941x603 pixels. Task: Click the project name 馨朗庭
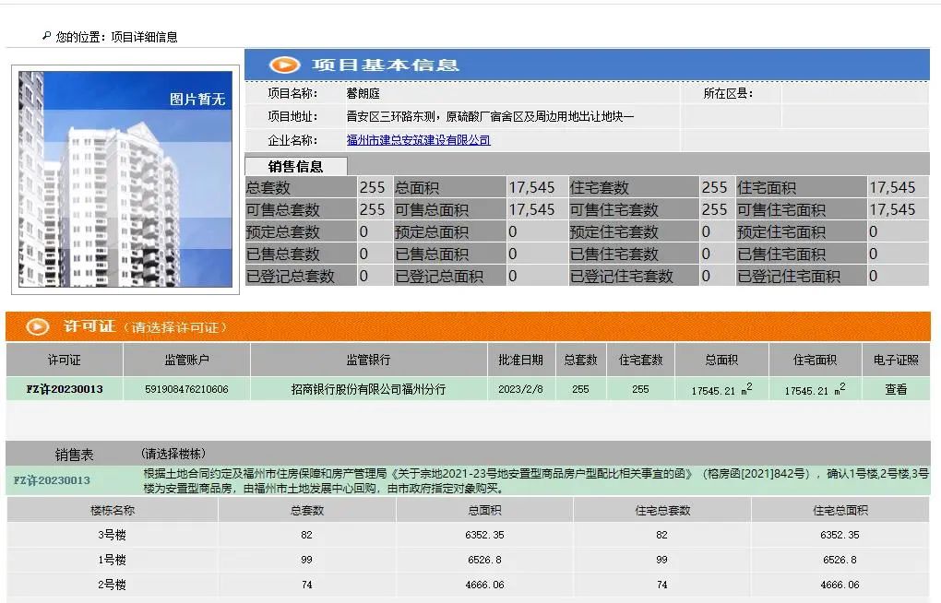[363, 94]
